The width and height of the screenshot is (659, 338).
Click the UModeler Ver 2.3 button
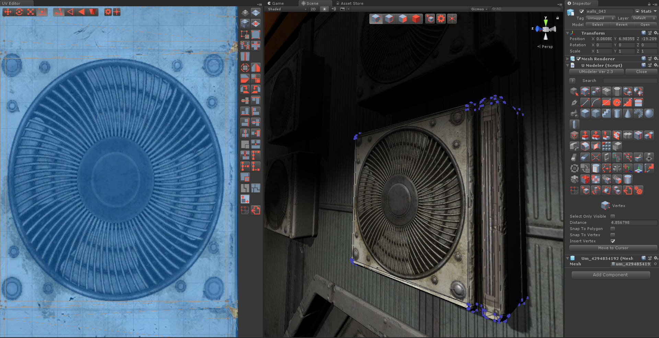(x=596, y=72)
